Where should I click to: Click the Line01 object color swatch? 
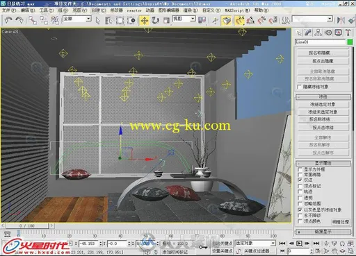pos(350,42)
